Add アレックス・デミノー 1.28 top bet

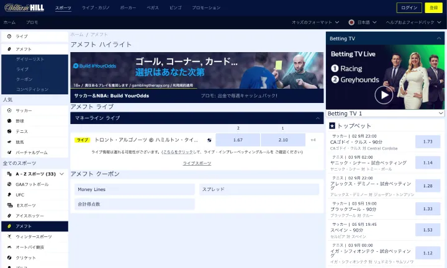click(x=428, y=185)
